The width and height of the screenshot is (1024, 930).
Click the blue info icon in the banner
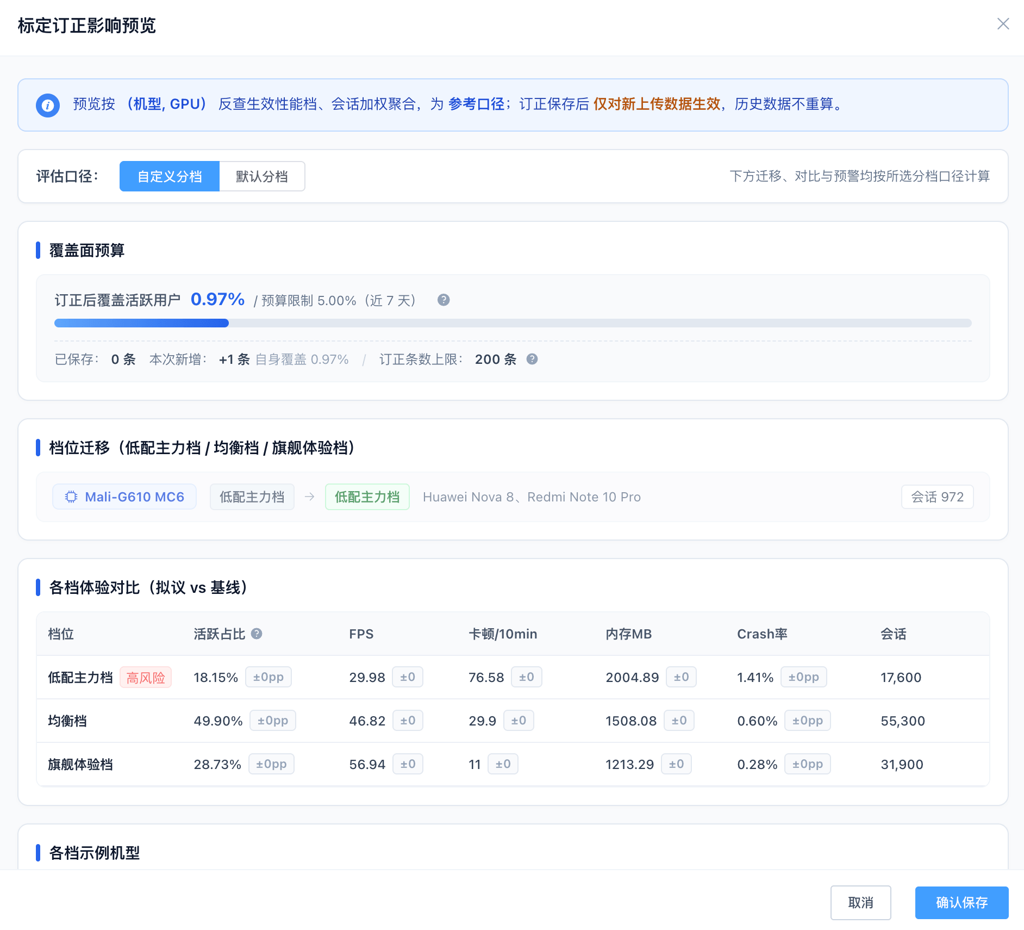click(48, 105)
